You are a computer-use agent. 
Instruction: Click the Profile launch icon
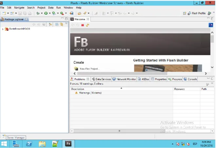pos(54,13)
